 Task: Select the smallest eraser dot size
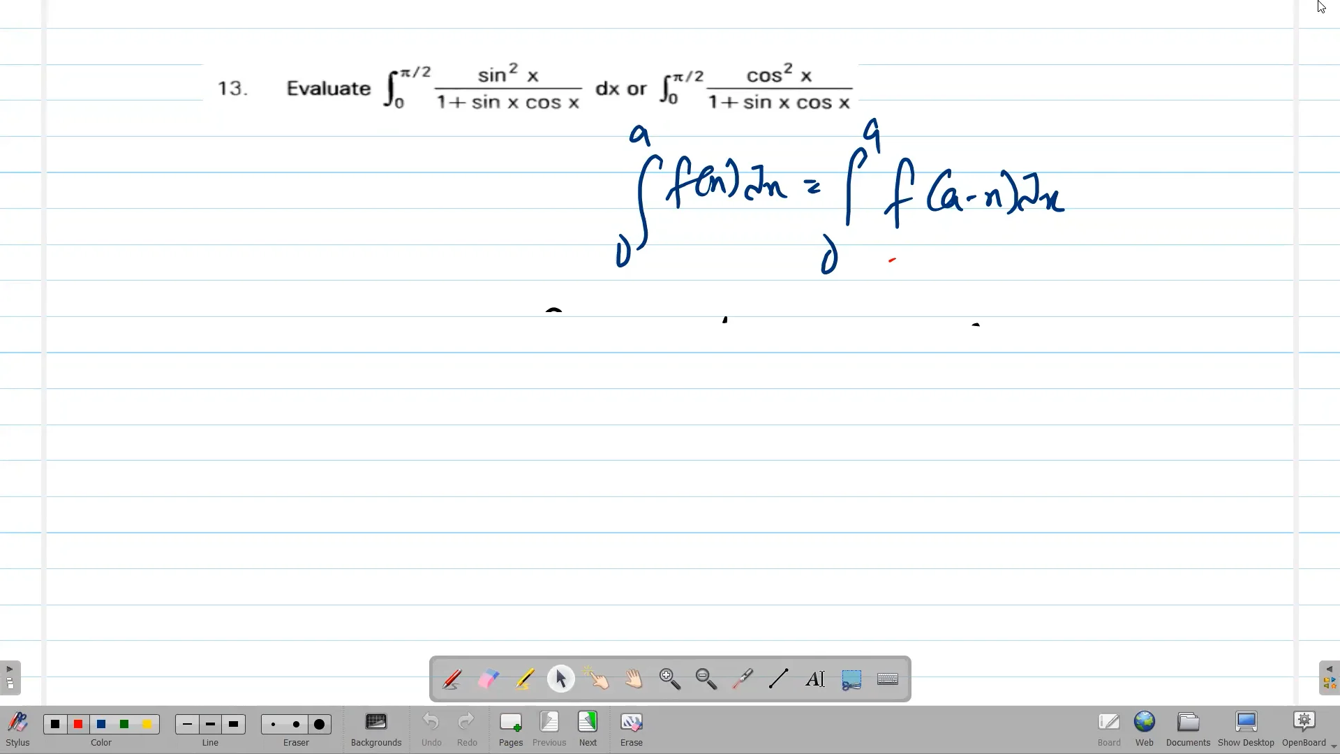point(273,724)
